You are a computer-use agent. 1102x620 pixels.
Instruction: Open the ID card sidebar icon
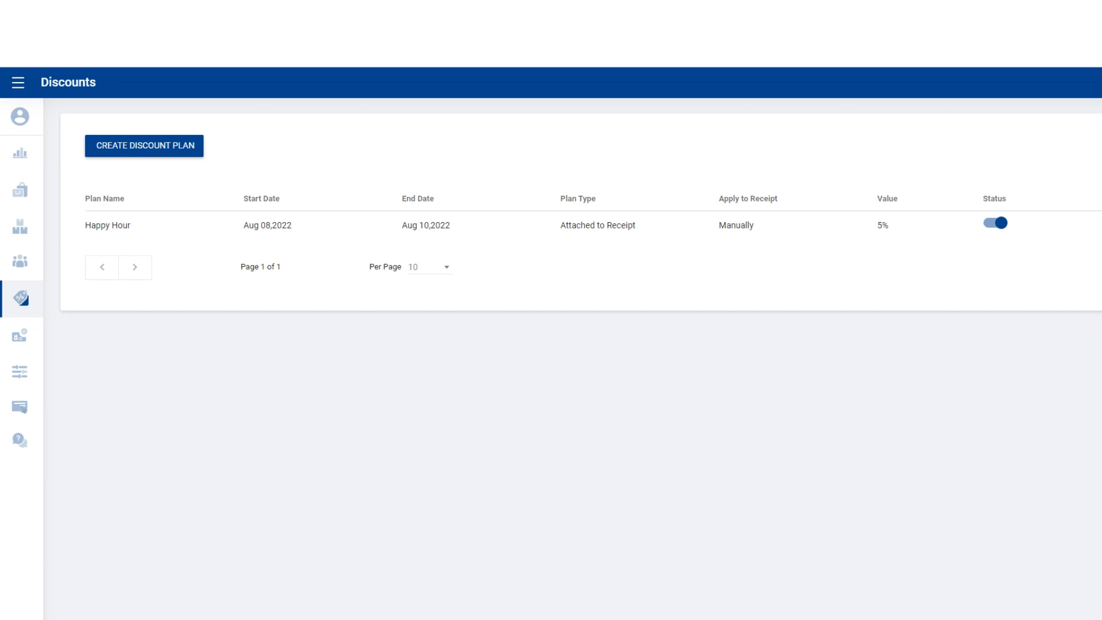coord(20,335)
